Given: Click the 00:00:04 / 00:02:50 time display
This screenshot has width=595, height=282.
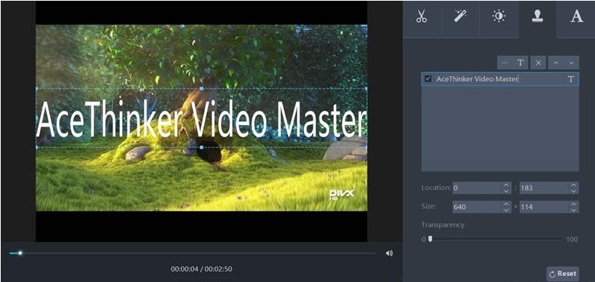Looking at the screenshot, I should [202, 269].
